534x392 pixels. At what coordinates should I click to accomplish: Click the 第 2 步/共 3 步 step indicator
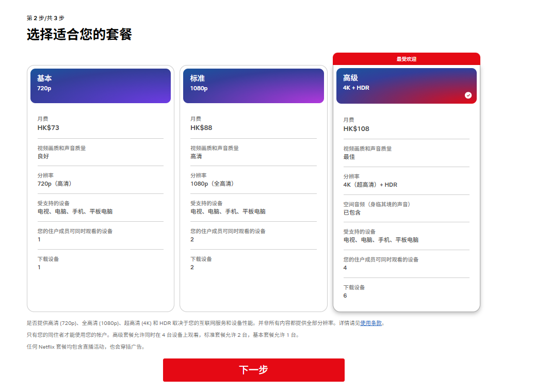(45, 18)
